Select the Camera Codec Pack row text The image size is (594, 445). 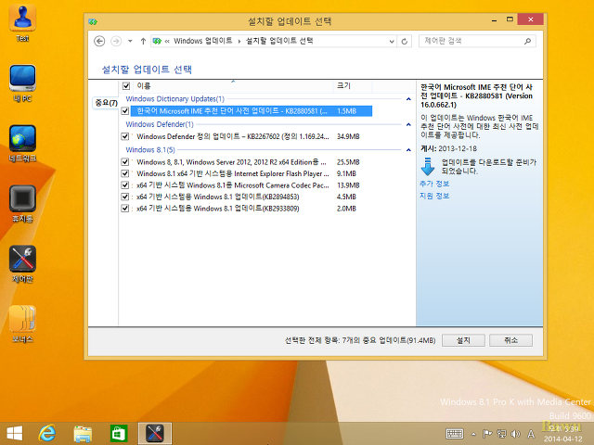pyautogui.click(x=233, y=185)
